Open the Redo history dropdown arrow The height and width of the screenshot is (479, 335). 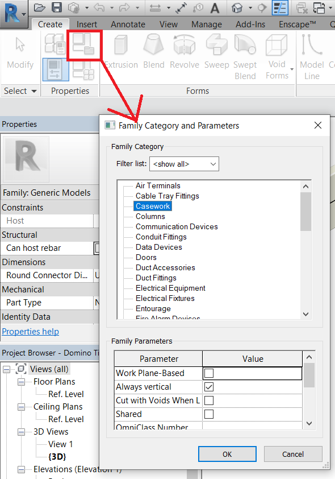click(137, 8)
